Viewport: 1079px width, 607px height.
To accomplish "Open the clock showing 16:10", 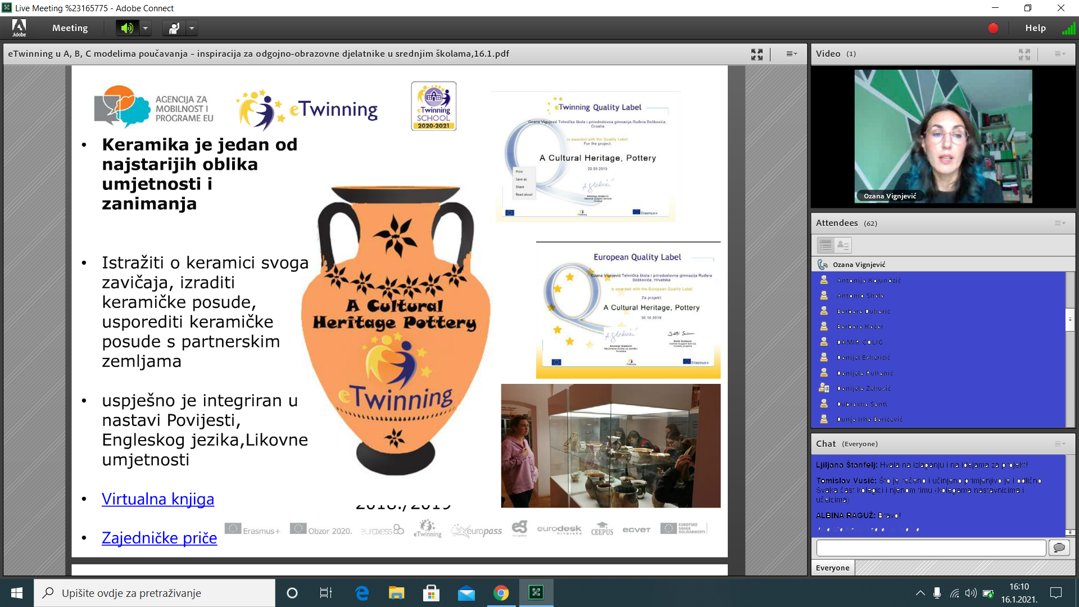I will [x=1019, y=593].
